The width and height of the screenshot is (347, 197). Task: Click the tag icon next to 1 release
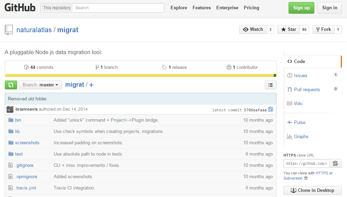[164, 67]
